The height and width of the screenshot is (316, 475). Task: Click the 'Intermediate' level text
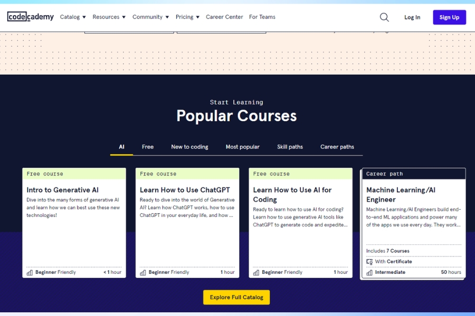click(x=390, y=272)
